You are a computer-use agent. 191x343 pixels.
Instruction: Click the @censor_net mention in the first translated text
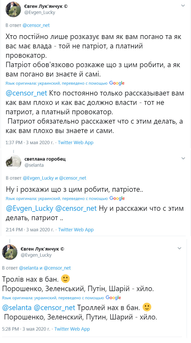(26, 93)
